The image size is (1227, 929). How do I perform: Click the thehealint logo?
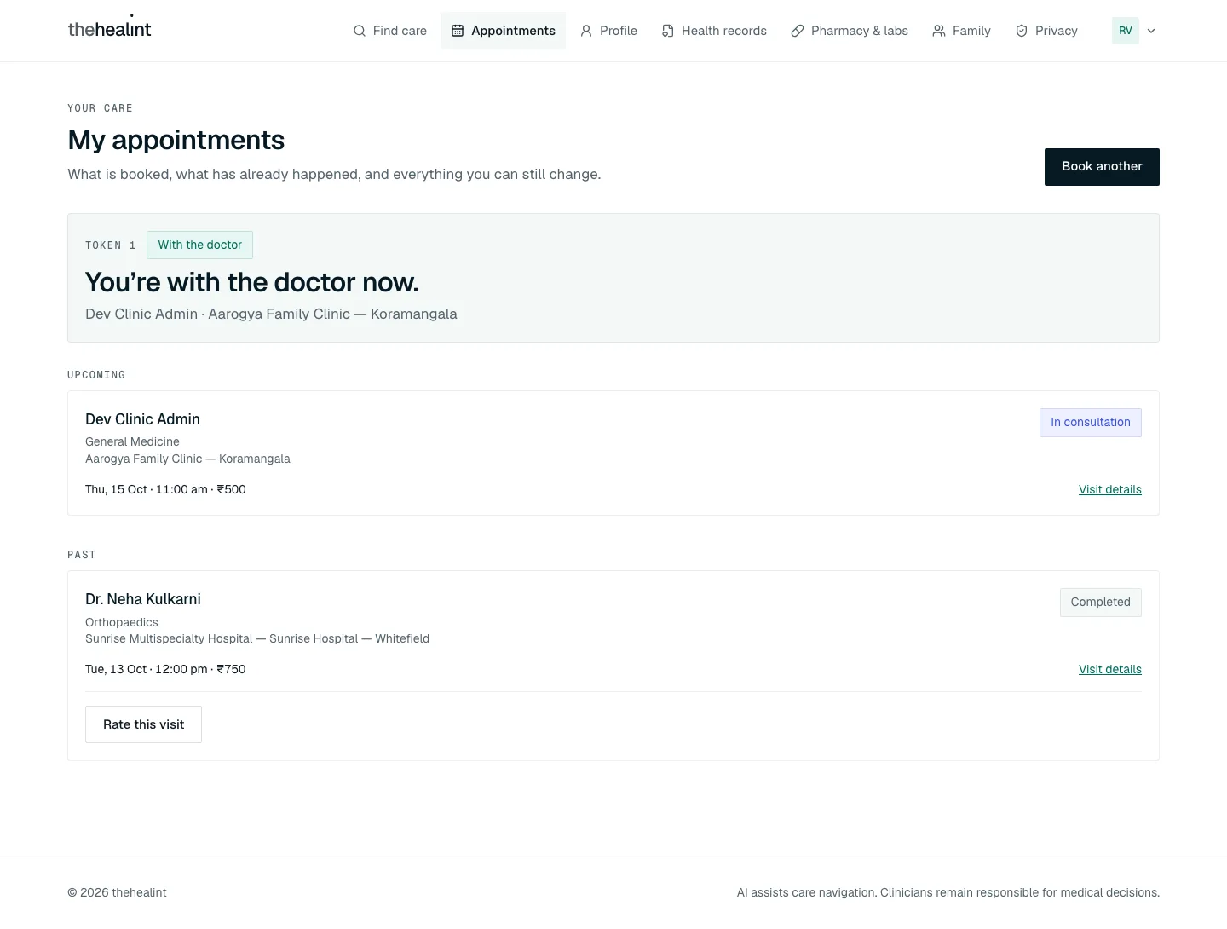[x=109, y=28]
